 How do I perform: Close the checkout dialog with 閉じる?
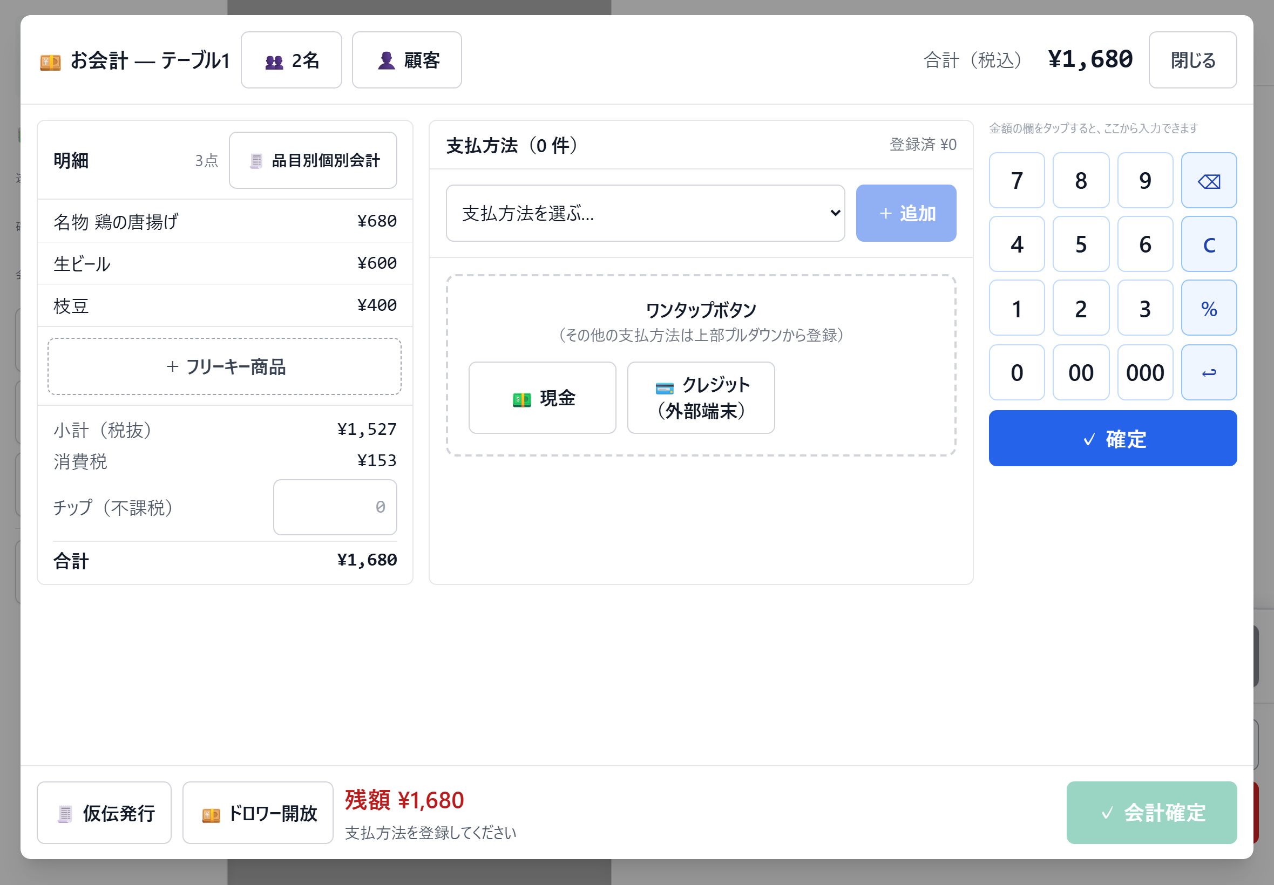coord(1192,60)
